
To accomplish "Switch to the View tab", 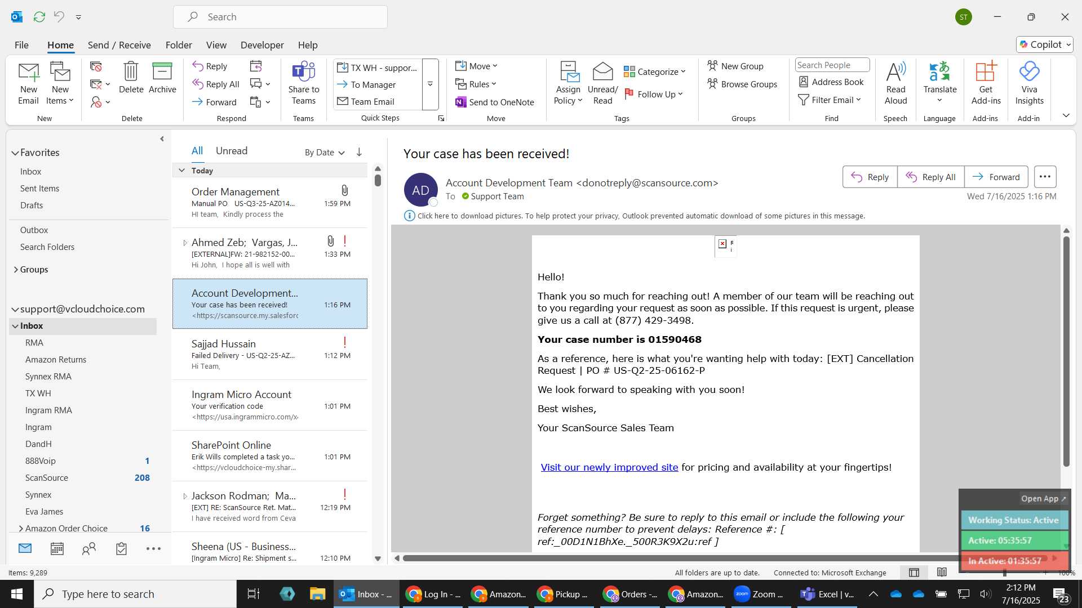I will pyautogui.click(x=216, y=44).
